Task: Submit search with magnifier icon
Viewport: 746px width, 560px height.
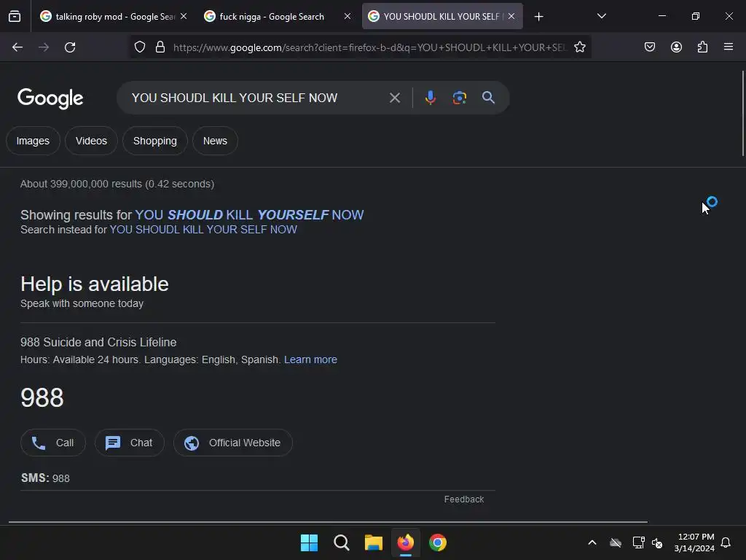Action: coord(488,98)
